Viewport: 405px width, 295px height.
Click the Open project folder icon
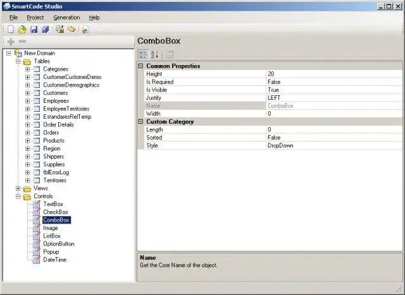[23, 30]
